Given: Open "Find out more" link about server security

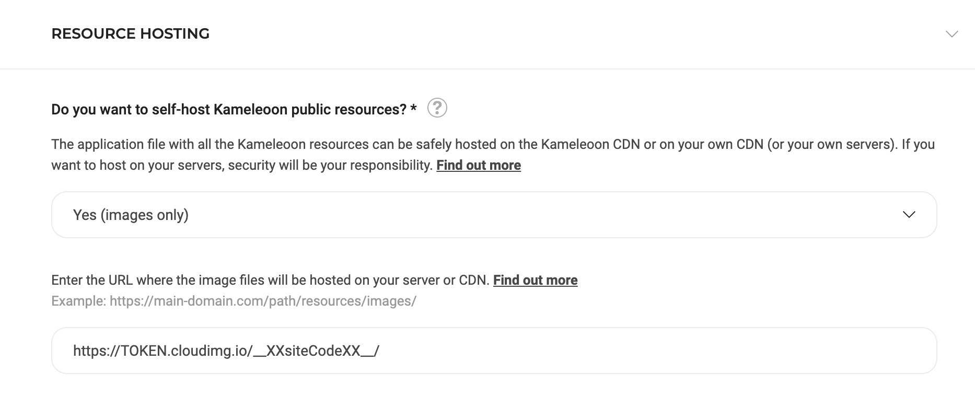Looking at the screenshot, I should coord(478,166).
